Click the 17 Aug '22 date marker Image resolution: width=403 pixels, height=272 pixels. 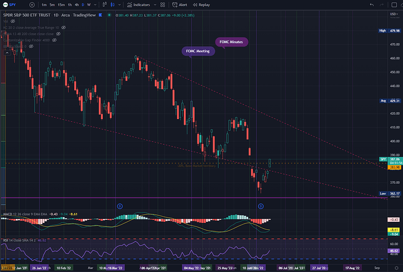pos(352,268)
